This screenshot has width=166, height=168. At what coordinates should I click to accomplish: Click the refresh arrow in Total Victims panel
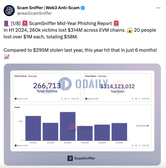69,99
